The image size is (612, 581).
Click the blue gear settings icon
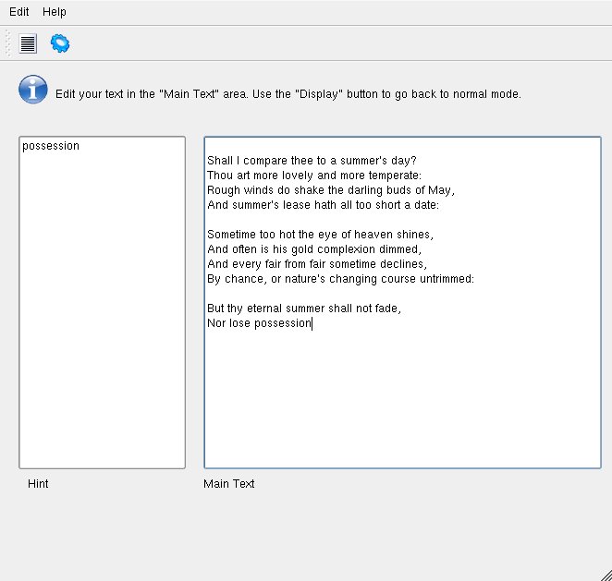pos(60,43)
